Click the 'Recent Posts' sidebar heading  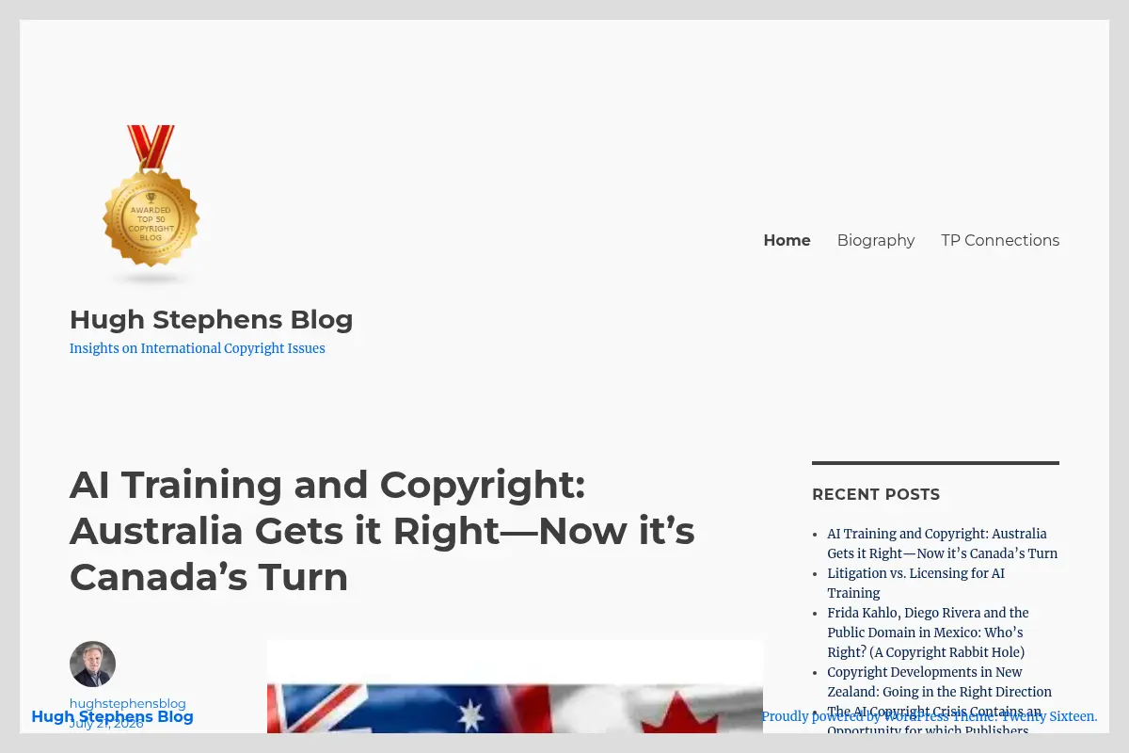[x=876, y=494]
